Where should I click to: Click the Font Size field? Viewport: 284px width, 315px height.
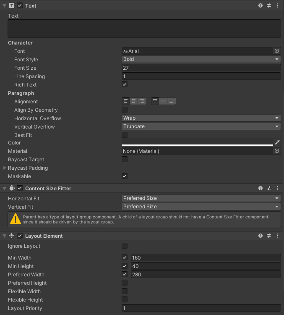point(201,68)
